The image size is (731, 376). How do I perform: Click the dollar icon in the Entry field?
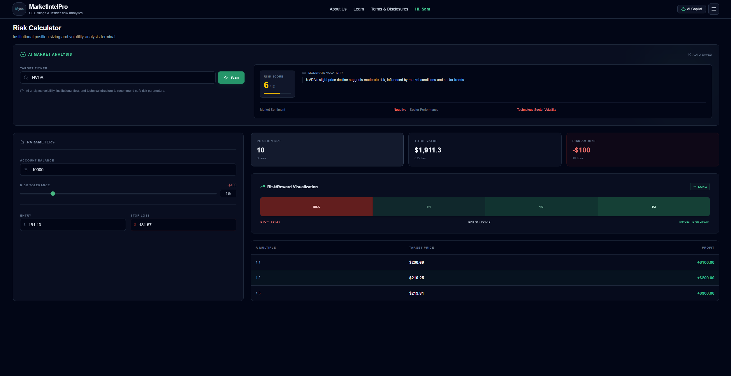click(x=25, y=225)
